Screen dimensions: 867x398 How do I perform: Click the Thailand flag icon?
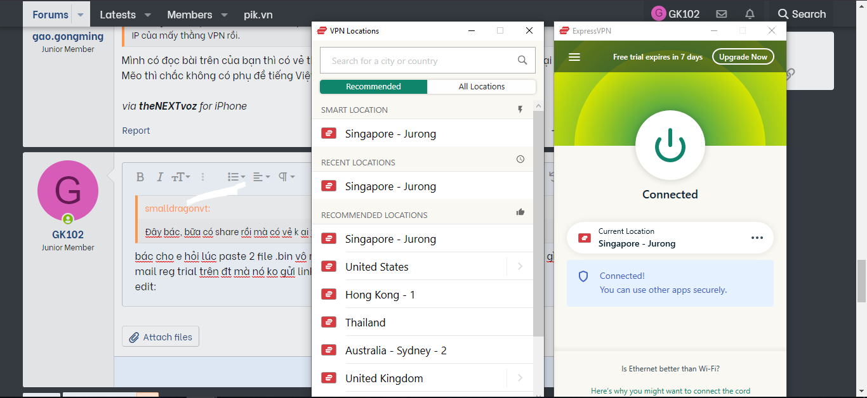329,323
